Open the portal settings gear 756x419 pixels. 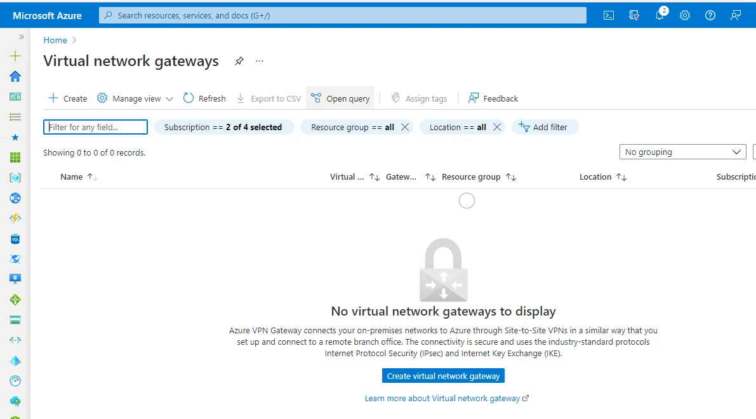click(x=684, y=15)
